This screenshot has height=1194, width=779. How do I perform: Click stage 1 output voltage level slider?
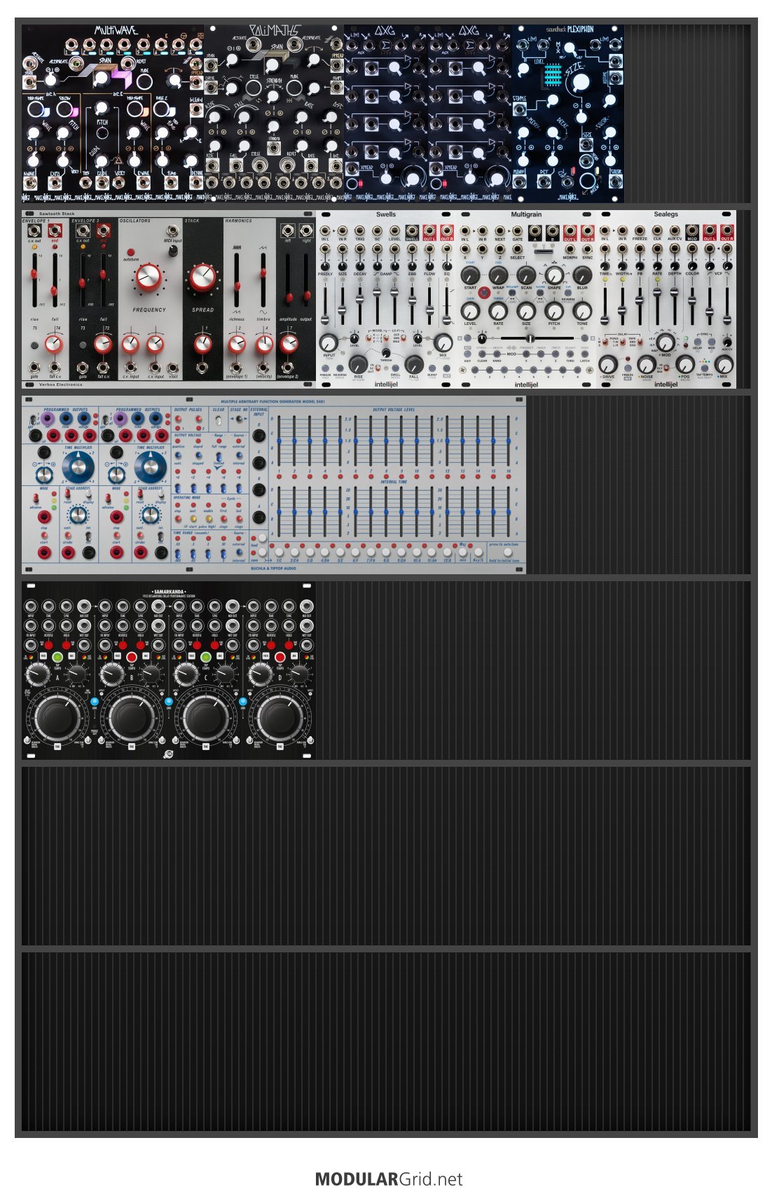click(x=279, y=441)
